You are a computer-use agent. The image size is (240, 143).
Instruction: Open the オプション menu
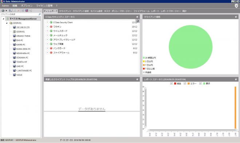27,6
